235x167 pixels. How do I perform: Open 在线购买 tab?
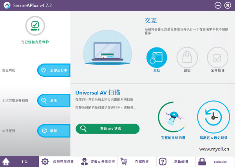[137, 162]
